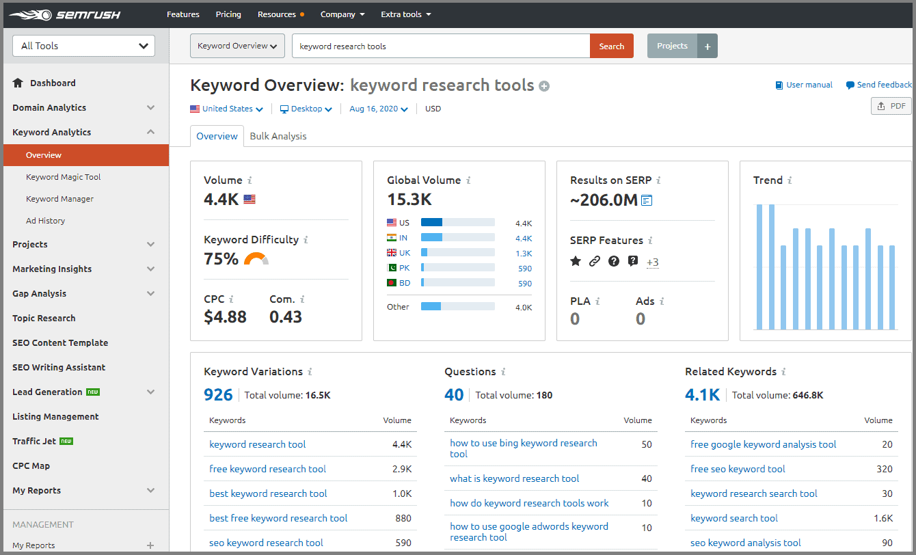Click the info icon next to Ads

tap(662, 301)
